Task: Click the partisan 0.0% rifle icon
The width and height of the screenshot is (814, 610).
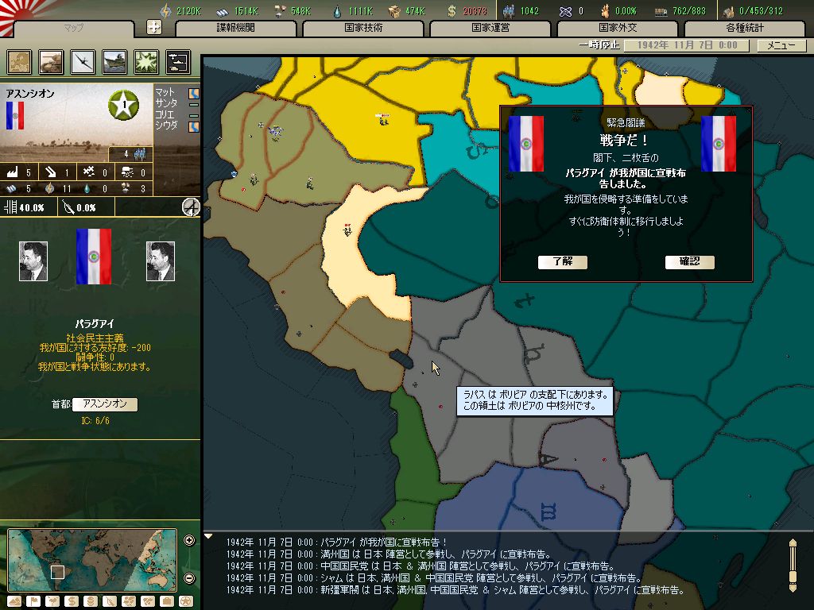Action: point(68,207)
